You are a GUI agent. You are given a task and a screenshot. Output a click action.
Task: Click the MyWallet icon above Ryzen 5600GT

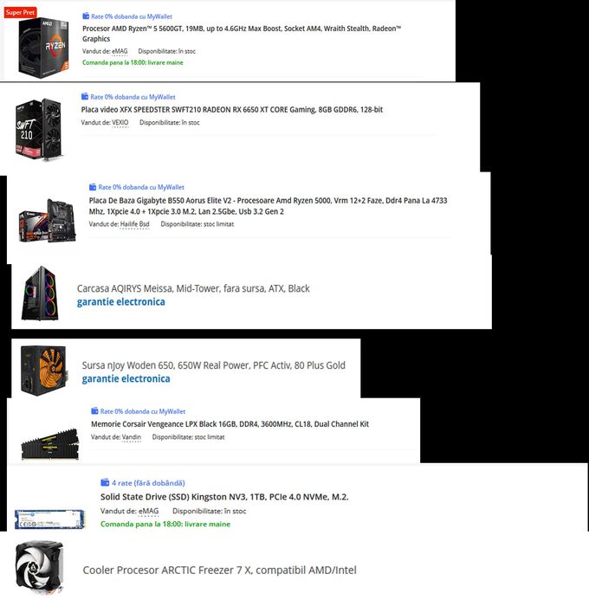(86, 16)
